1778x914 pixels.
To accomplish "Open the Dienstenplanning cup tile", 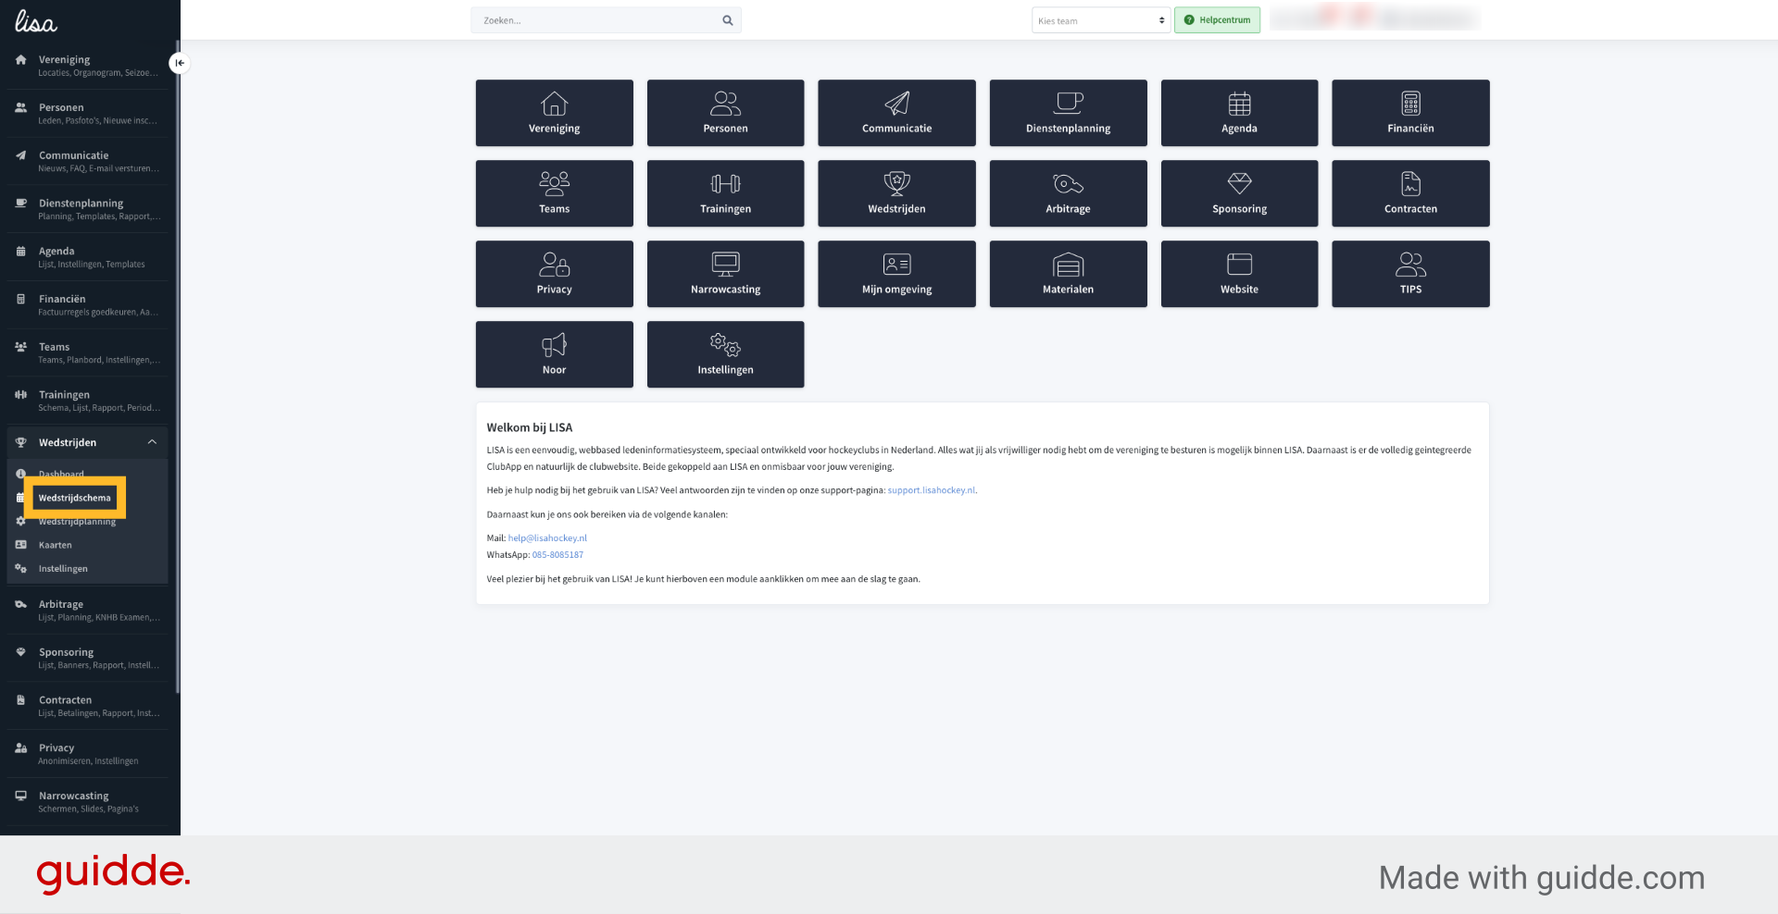I will pyautogui.click(x=1068, y=113).
